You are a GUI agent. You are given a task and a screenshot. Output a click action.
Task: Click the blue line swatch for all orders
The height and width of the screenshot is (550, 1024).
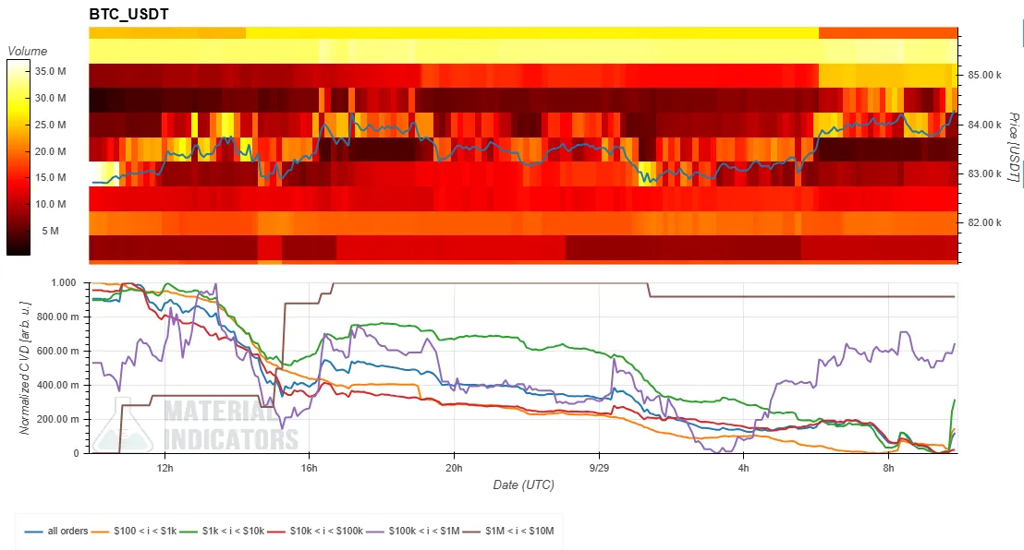[34, 531]
